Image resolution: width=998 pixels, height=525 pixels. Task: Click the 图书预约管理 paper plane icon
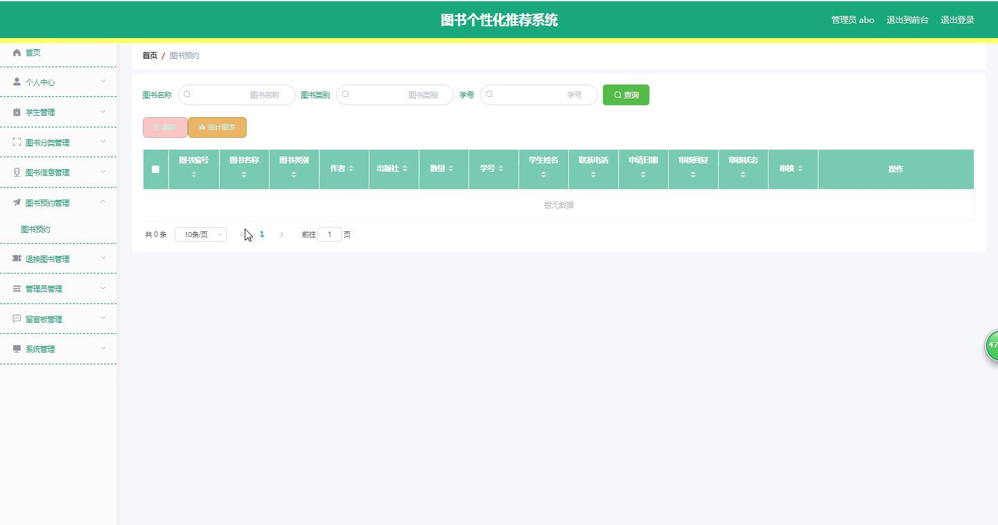click(x=17, y=203)
